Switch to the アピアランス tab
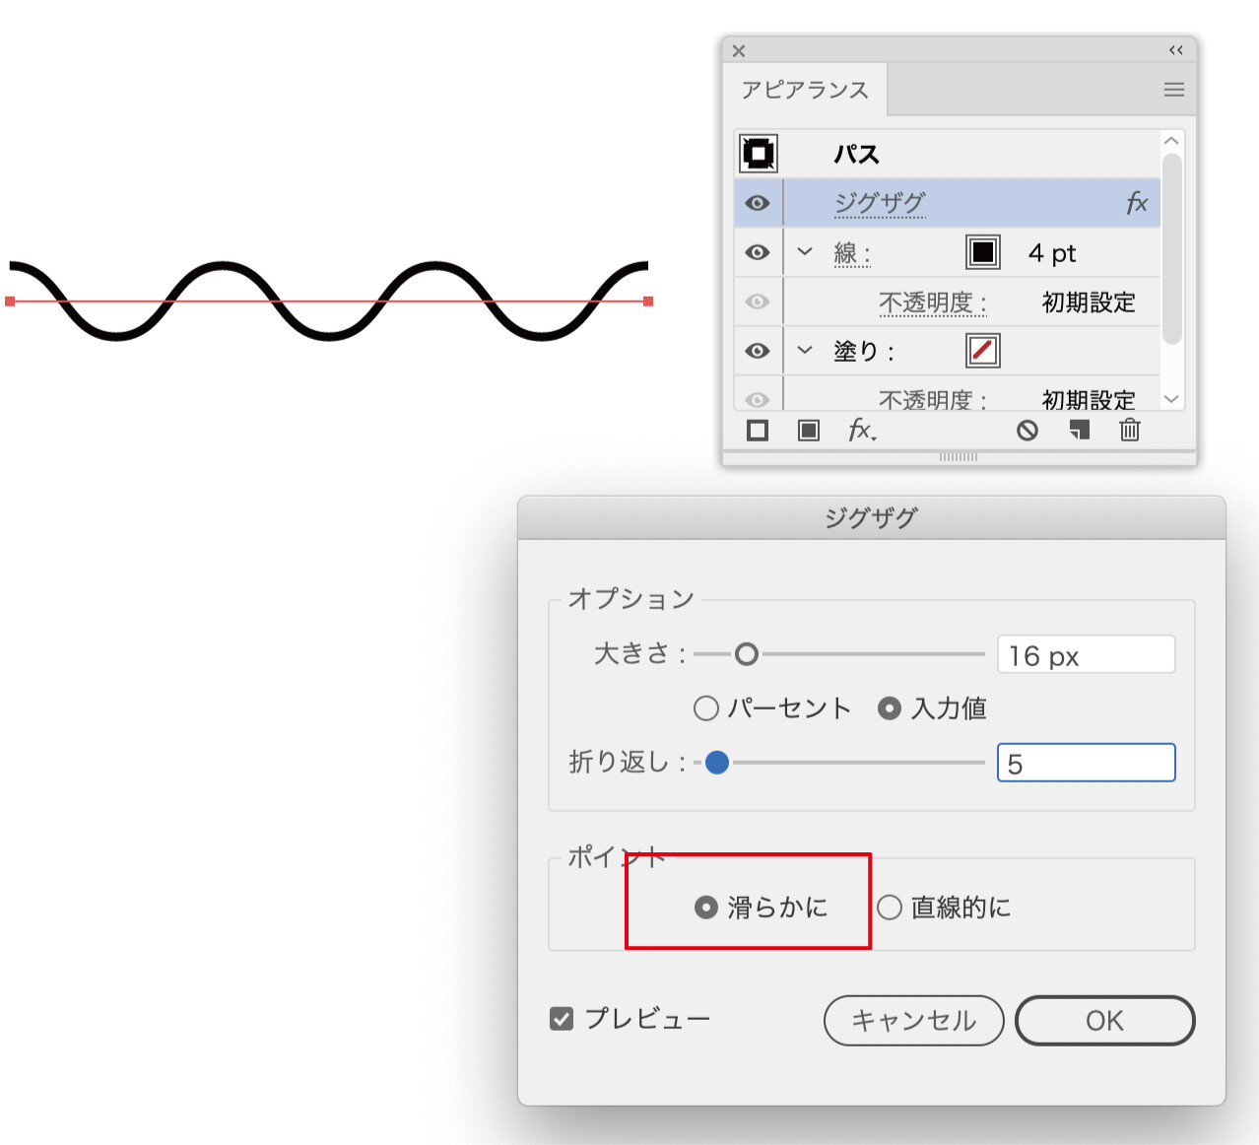1259x1145 pixels. (805, 90)
